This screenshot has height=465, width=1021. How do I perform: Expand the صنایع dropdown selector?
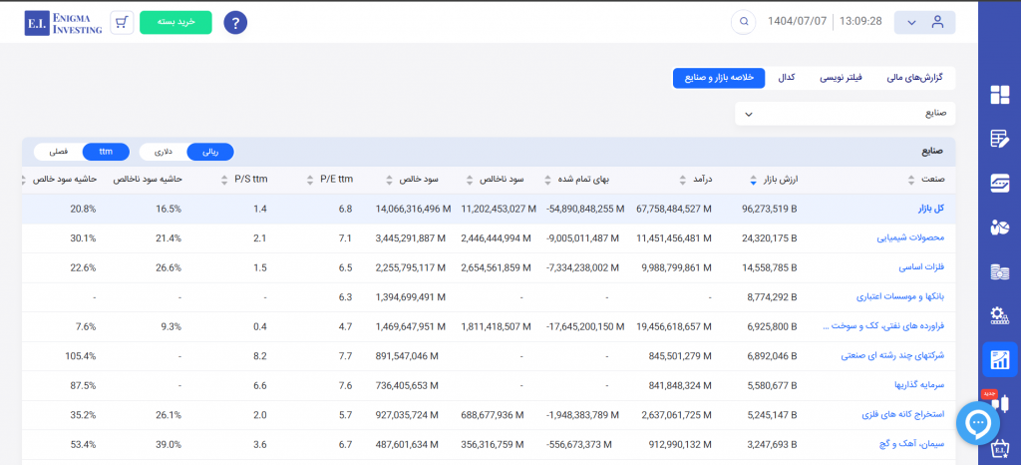pos(845,114)
